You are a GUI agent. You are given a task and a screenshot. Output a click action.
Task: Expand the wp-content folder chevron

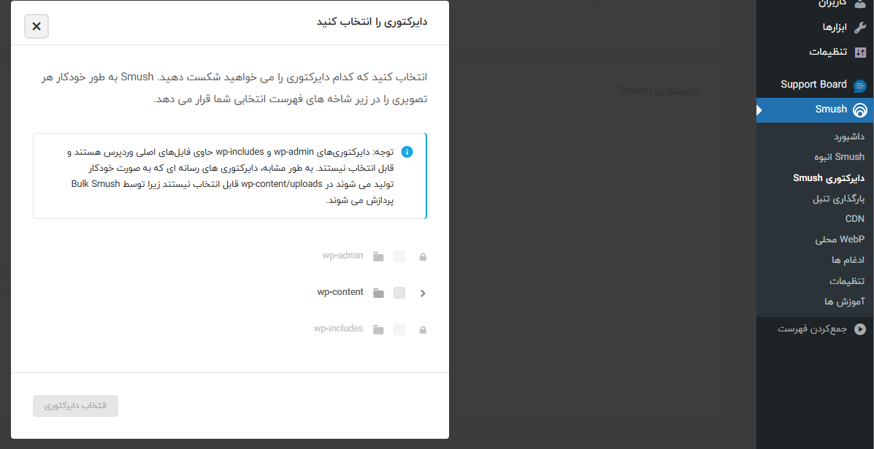pyautogui.click(x=423, y=293)
